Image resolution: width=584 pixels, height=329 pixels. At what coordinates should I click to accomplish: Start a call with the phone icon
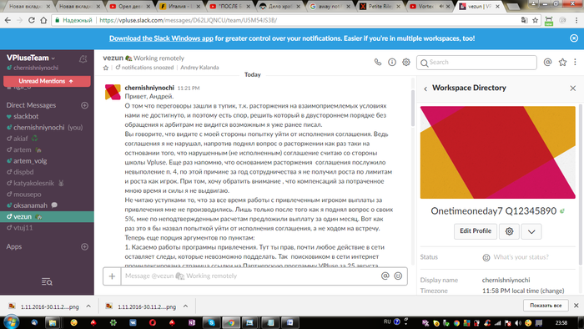pyautogui.click(x=378, y=63)
